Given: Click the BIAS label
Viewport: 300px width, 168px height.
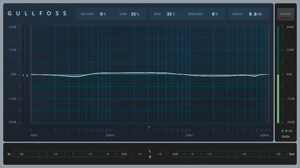Looking at the screenshot, I should pos(157,14).
